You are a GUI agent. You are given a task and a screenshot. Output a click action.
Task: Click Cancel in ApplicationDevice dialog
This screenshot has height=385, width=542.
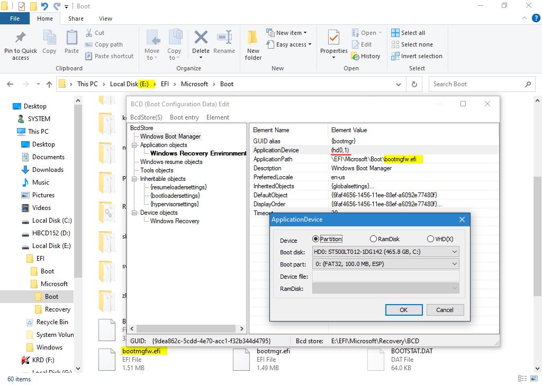[x=445, y=310]
